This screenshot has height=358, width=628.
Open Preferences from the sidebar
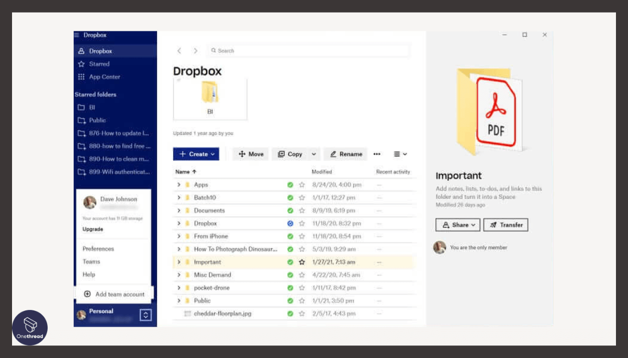click(x=97, y=249)
